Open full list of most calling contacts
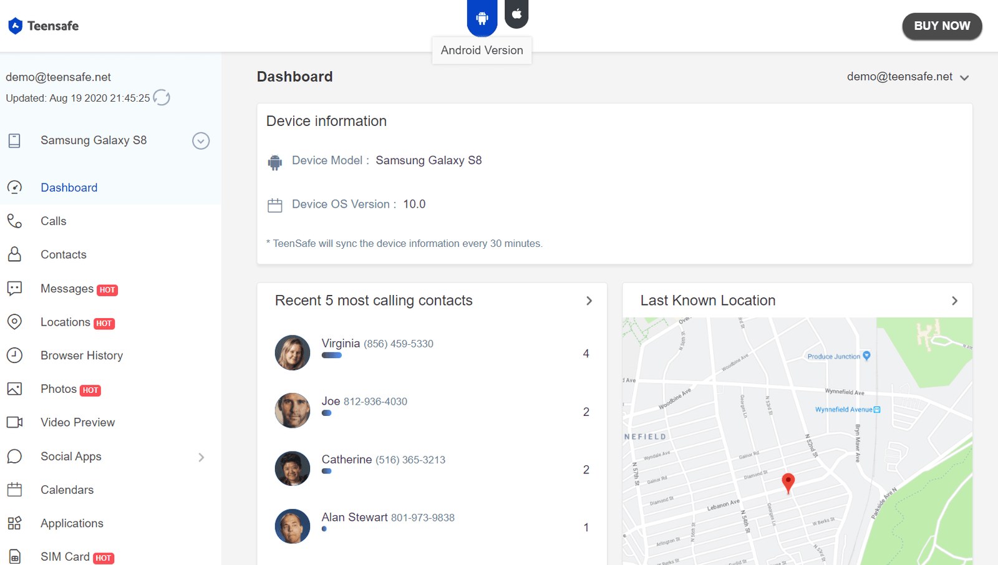This screenshot has height=565, width=998. click(x=589, y=301)
